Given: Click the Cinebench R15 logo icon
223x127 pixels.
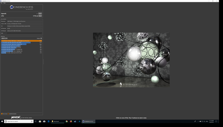Looking at the screenshot, I should [x=11, y=7].
